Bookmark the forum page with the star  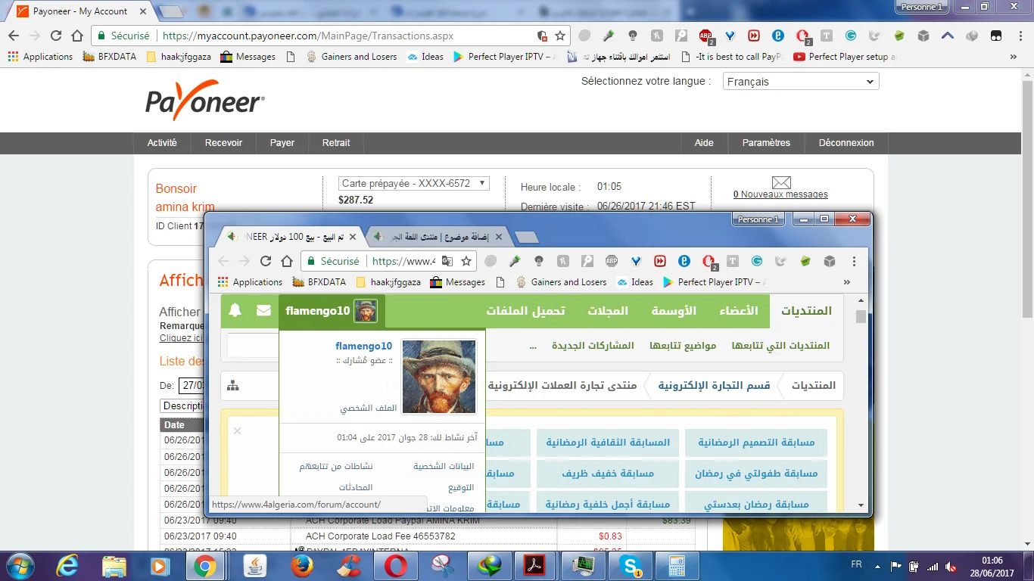[466, 261]
